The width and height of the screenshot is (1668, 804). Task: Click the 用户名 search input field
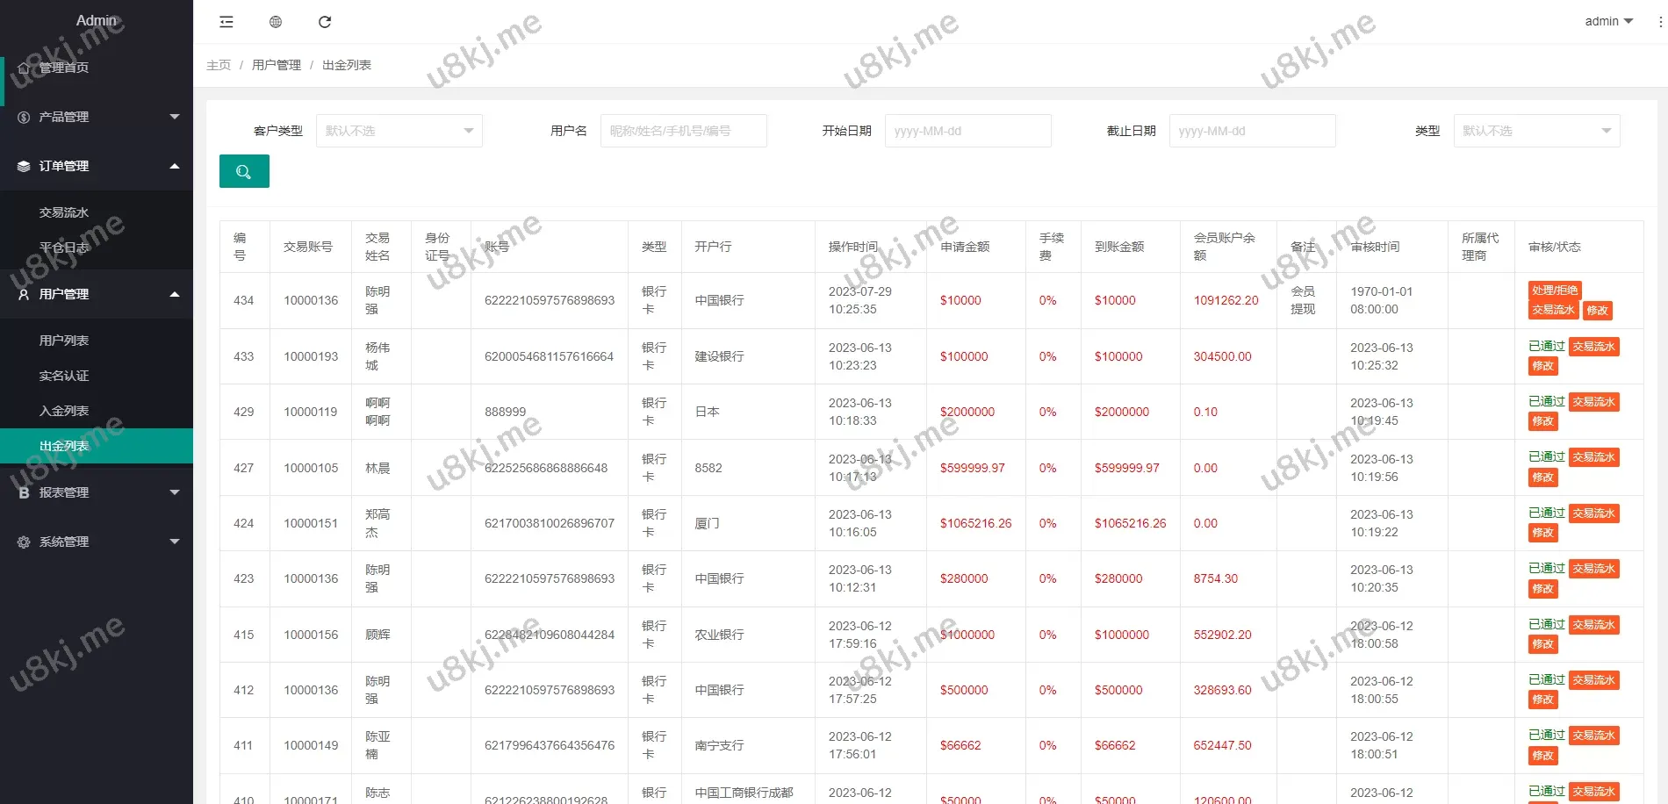[x=683, y=131]
